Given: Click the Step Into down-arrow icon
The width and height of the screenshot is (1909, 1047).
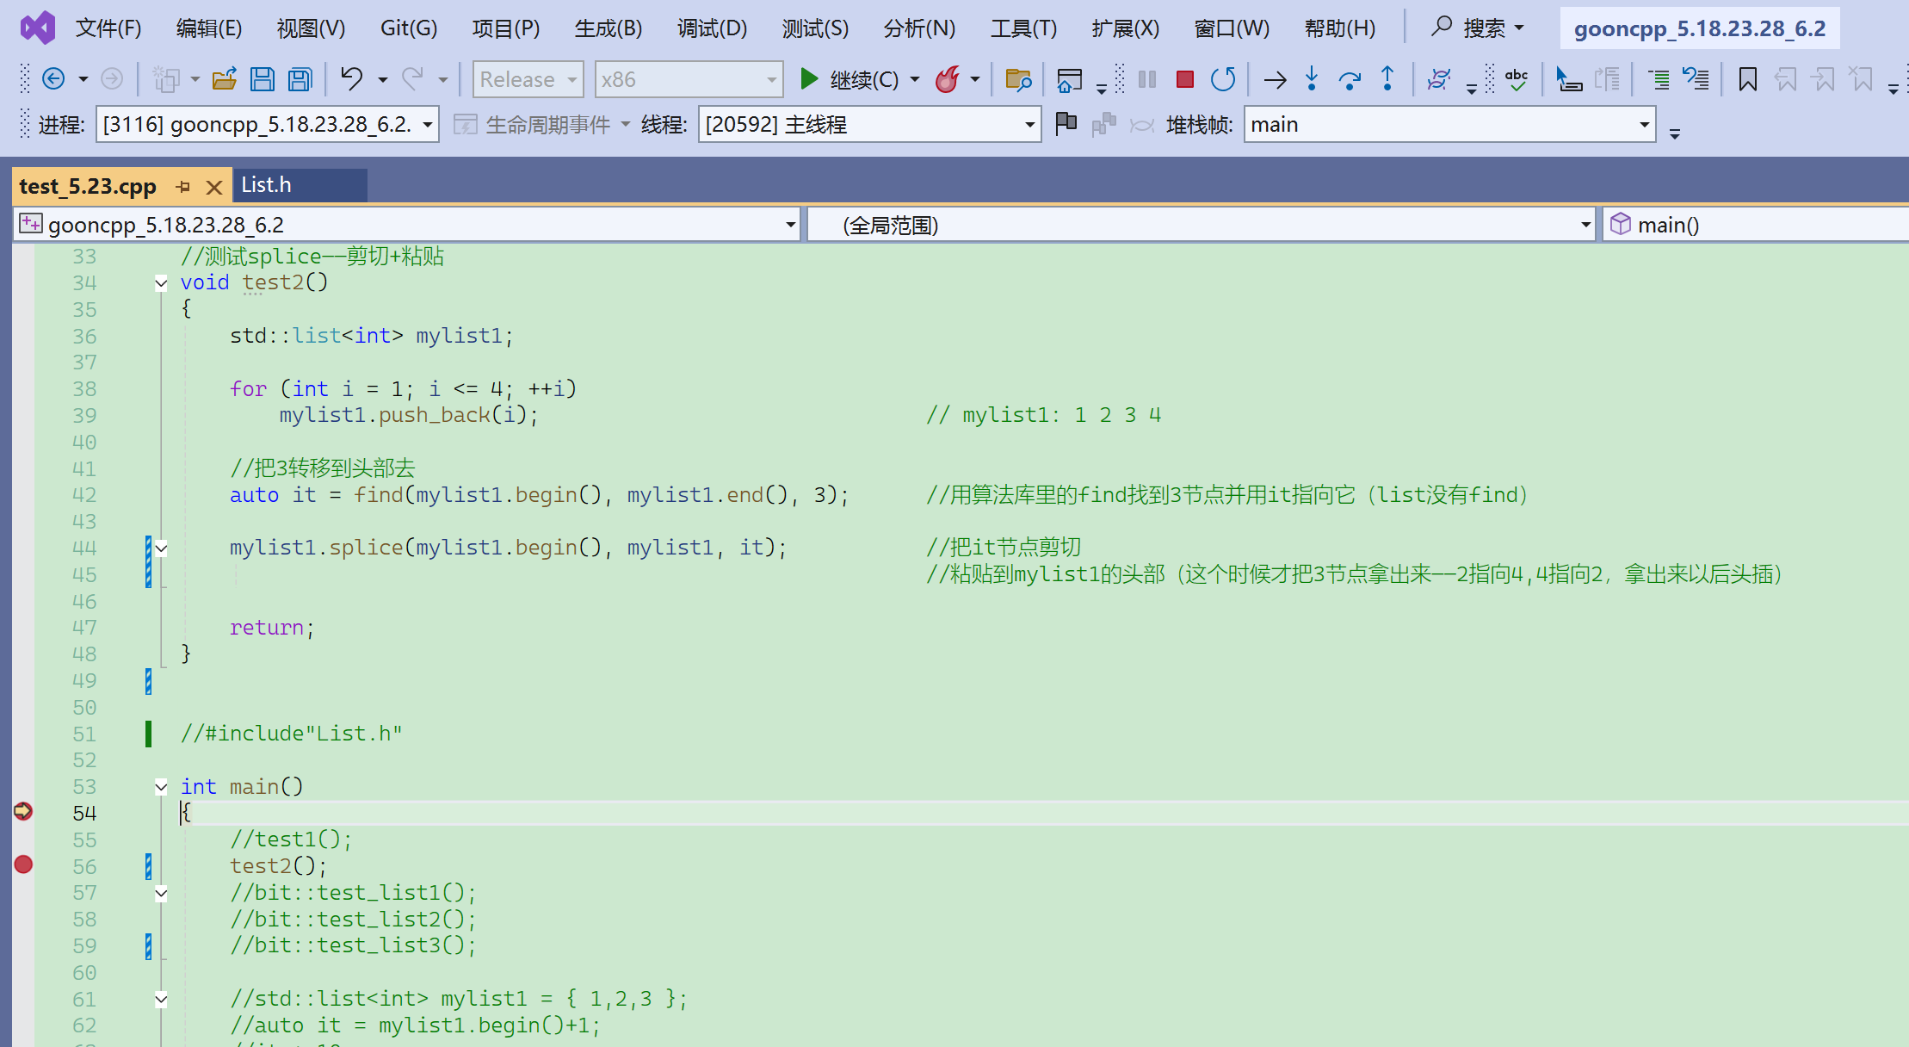Looking at the screenshot, I should (1312, 80).
